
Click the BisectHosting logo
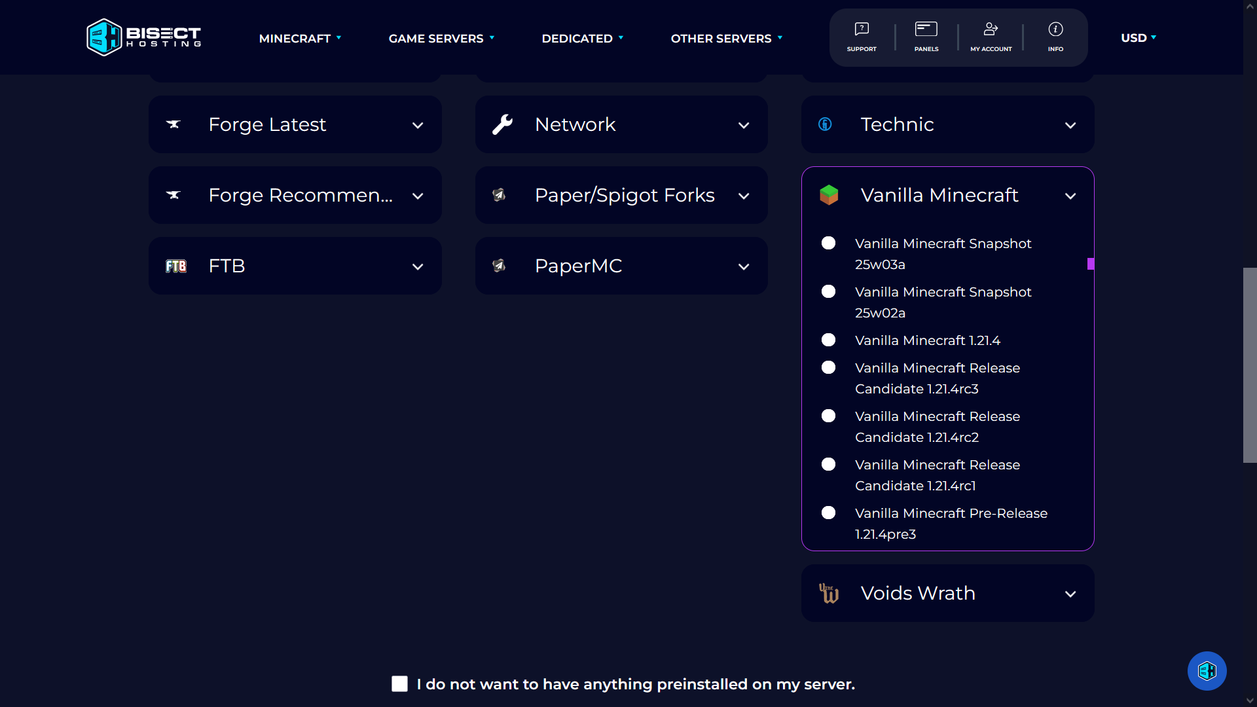[143, 37]
